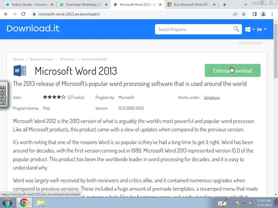Expand the platform selector dropdown
The height and width of the screenshot is (208, 278).
253,29
